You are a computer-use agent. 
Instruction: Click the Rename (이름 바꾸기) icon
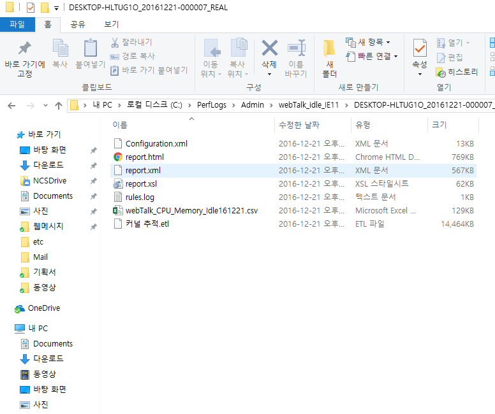pyautogui.click(x=297, y=48)
